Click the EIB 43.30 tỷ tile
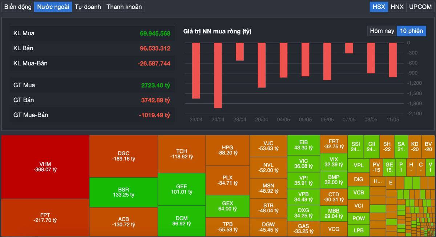This screenshot has width=436, height=237. pos(303,145)
